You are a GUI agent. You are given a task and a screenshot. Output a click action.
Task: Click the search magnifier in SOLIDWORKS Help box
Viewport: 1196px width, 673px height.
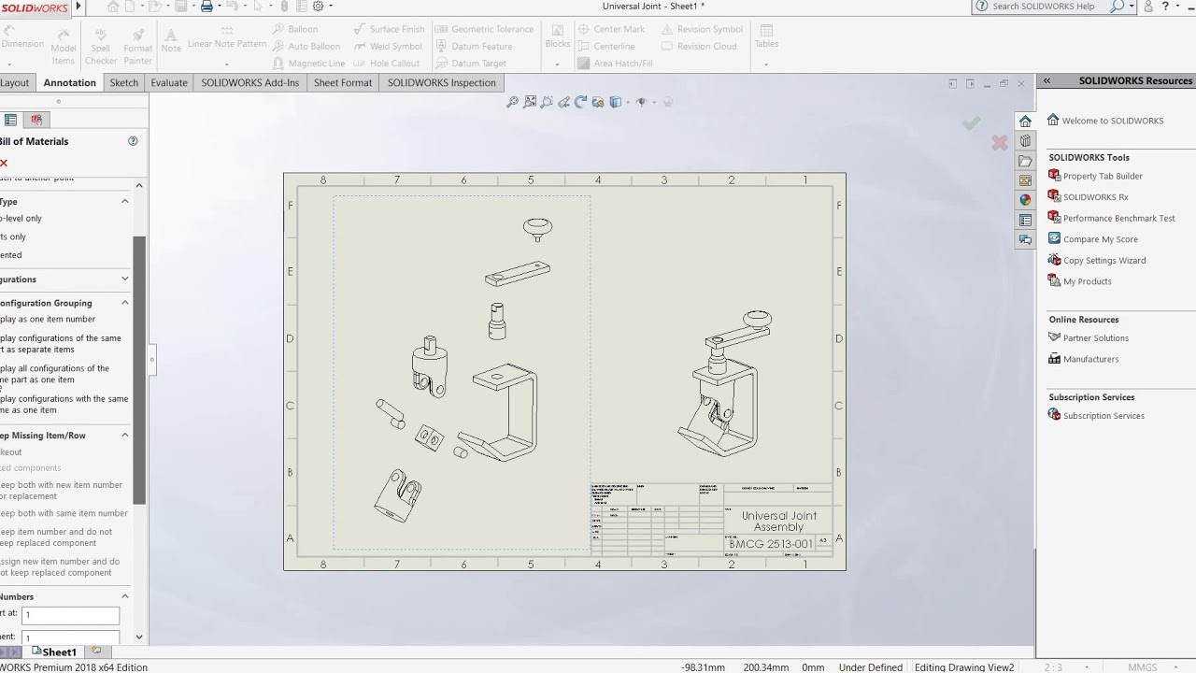coord(1117,7)
